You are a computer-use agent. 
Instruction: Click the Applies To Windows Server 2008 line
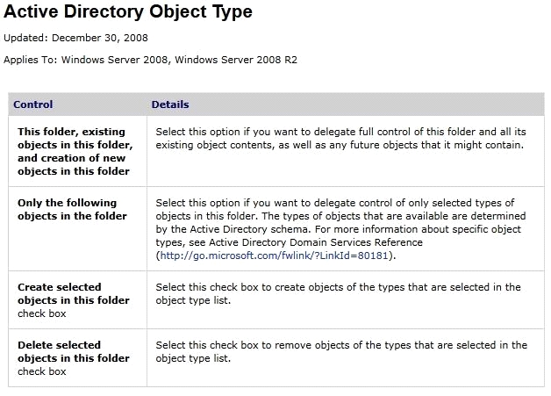click(x=150, y=60)
